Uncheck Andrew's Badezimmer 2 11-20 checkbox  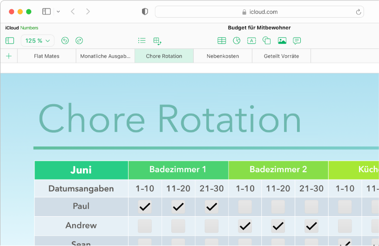pyautogui.click(x=278, y=226)
